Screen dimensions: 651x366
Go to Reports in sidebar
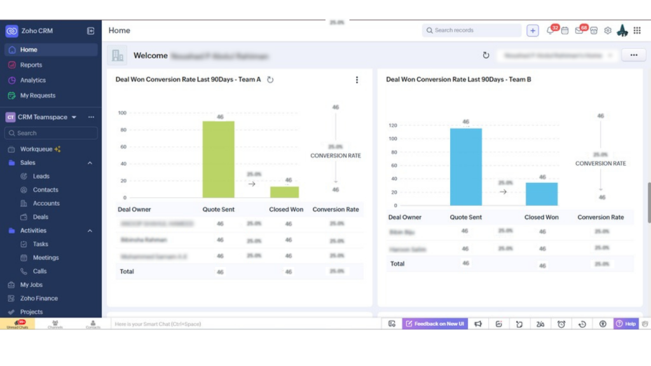click(x=31, y=65)
